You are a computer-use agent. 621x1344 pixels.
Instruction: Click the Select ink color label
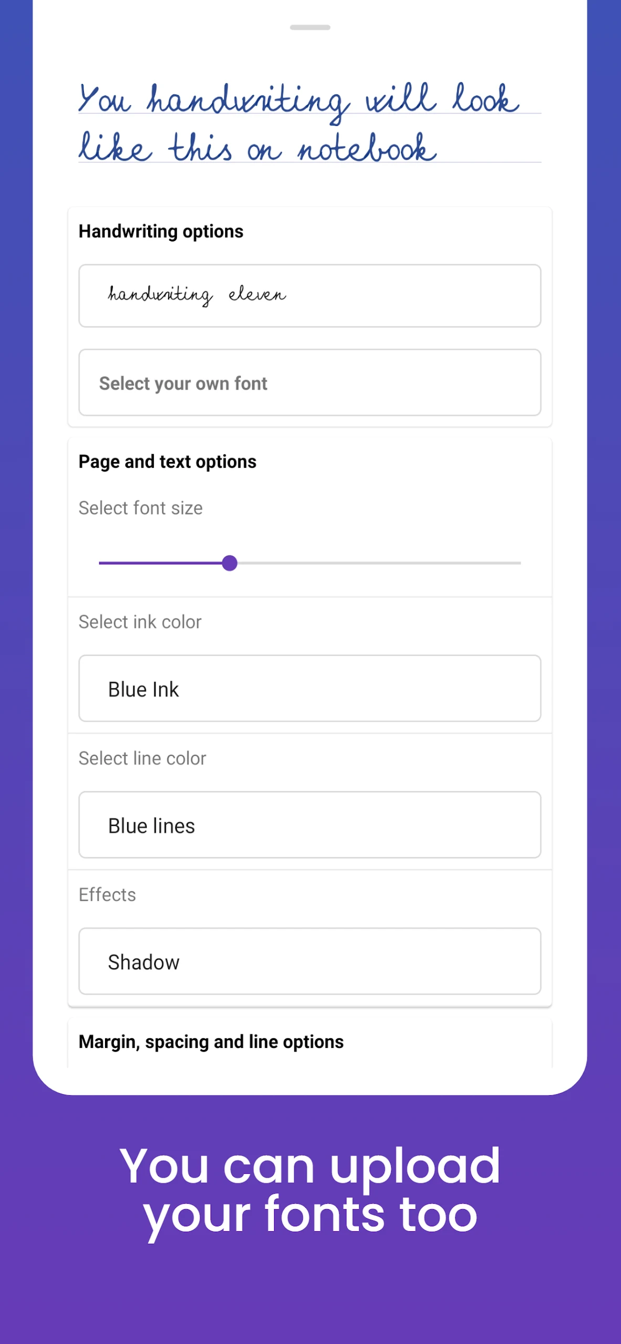tap(140, 622)
